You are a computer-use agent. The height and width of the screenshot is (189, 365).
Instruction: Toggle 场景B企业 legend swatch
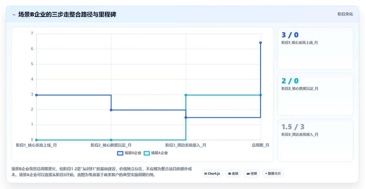coord(120,153)
